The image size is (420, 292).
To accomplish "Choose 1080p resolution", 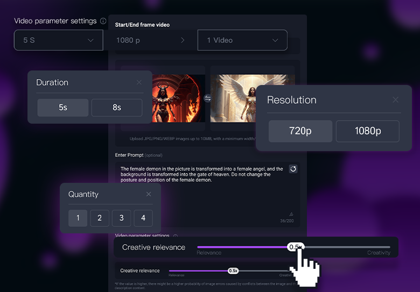I will [x=367, y=131].
